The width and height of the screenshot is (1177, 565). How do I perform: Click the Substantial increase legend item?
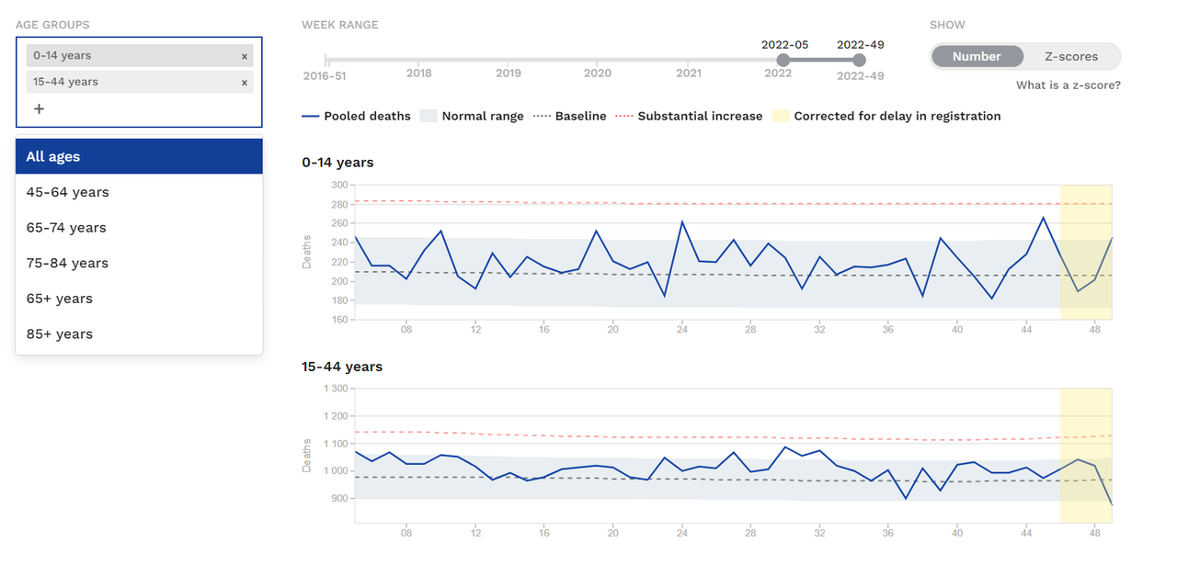(689, 116)
